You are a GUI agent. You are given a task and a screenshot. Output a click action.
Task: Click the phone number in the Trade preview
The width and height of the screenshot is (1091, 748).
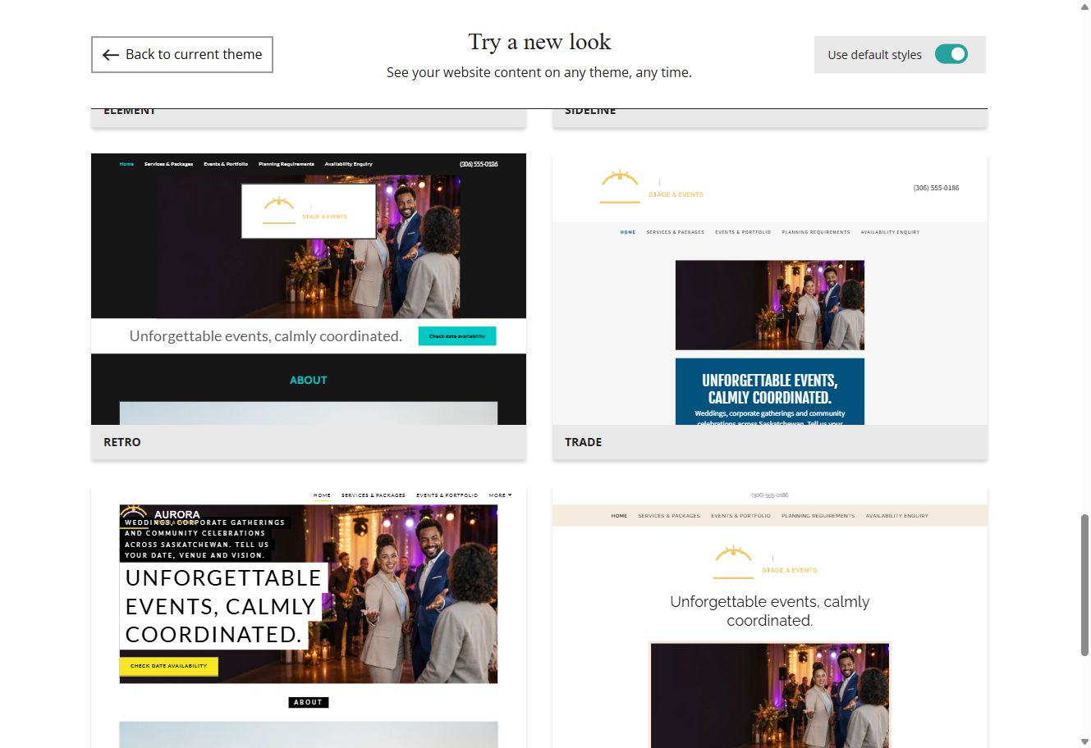(x=936, y=188)
